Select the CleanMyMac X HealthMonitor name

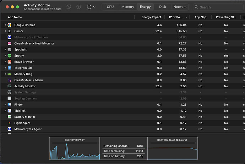pyautogui.click(x=34, y=43)
